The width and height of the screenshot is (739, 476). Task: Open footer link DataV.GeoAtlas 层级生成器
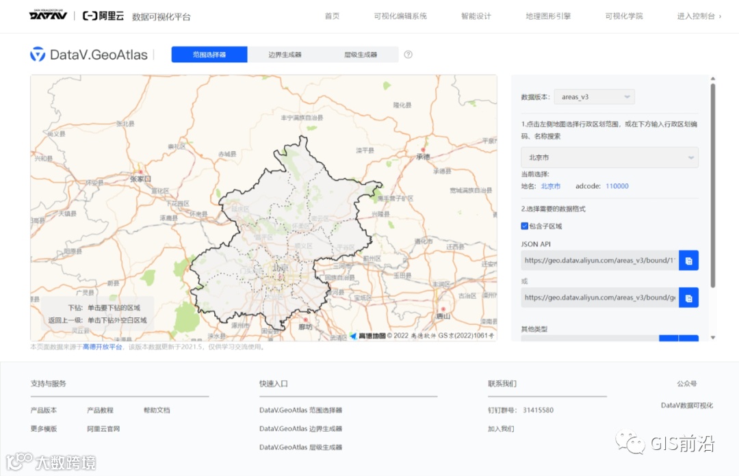(300, 447)
